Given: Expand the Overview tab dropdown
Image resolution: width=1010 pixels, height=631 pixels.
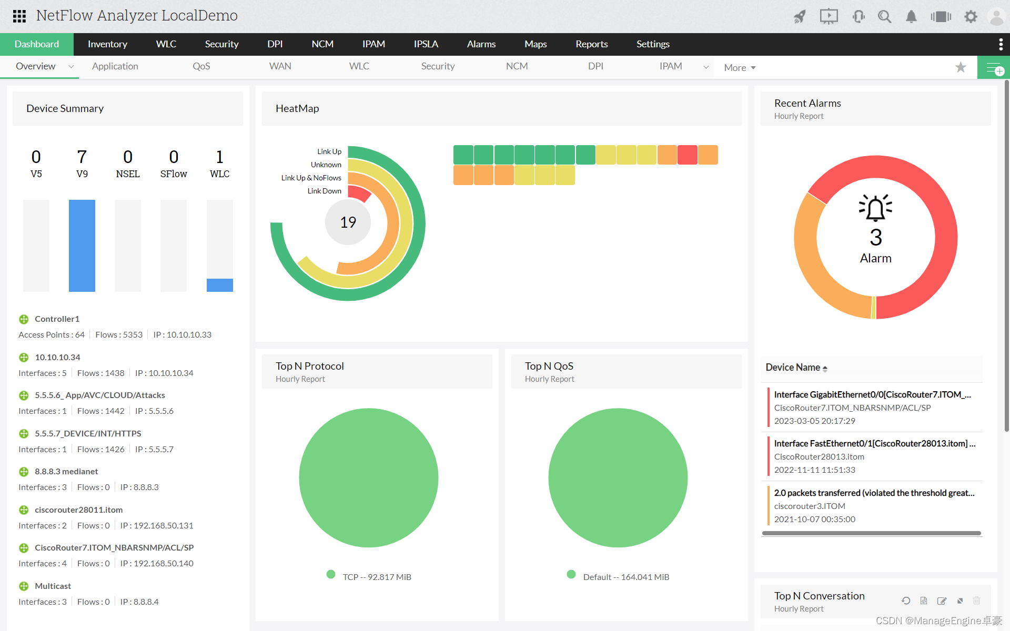Looking at the screenshot, I should [x=70, y=66].
